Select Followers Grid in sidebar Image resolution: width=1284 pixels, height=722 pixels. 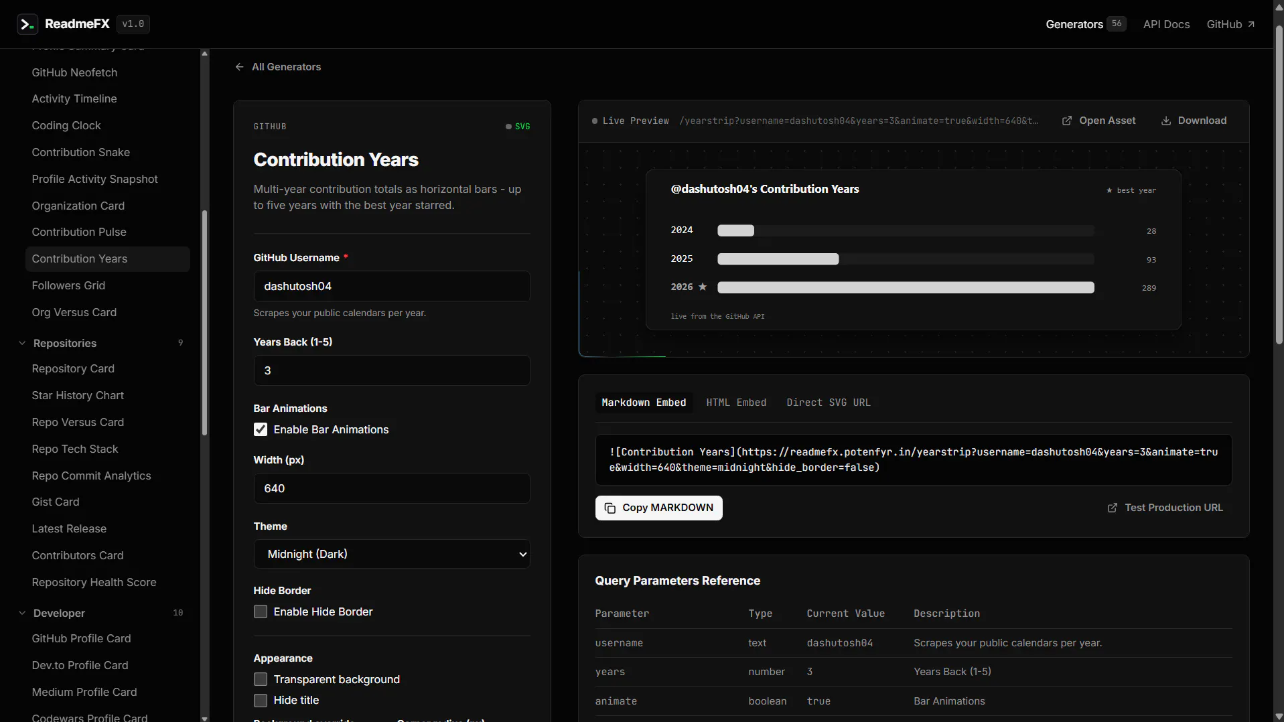(68, 285)
